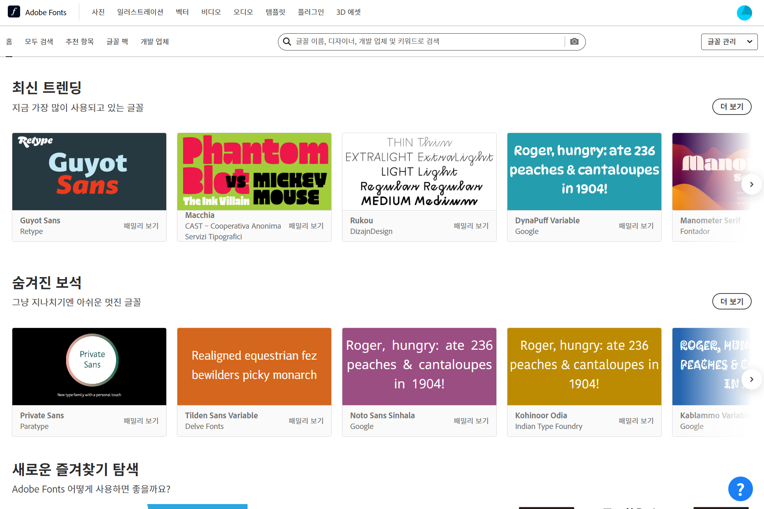Click the search magnifier icon
Image resolution: width=764 pixels, height=509 pixels.
[x=287, y=41]
